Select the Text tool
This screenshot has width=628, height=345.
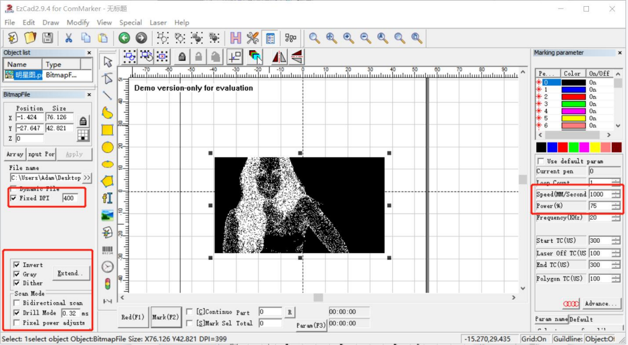pos(107,198)
